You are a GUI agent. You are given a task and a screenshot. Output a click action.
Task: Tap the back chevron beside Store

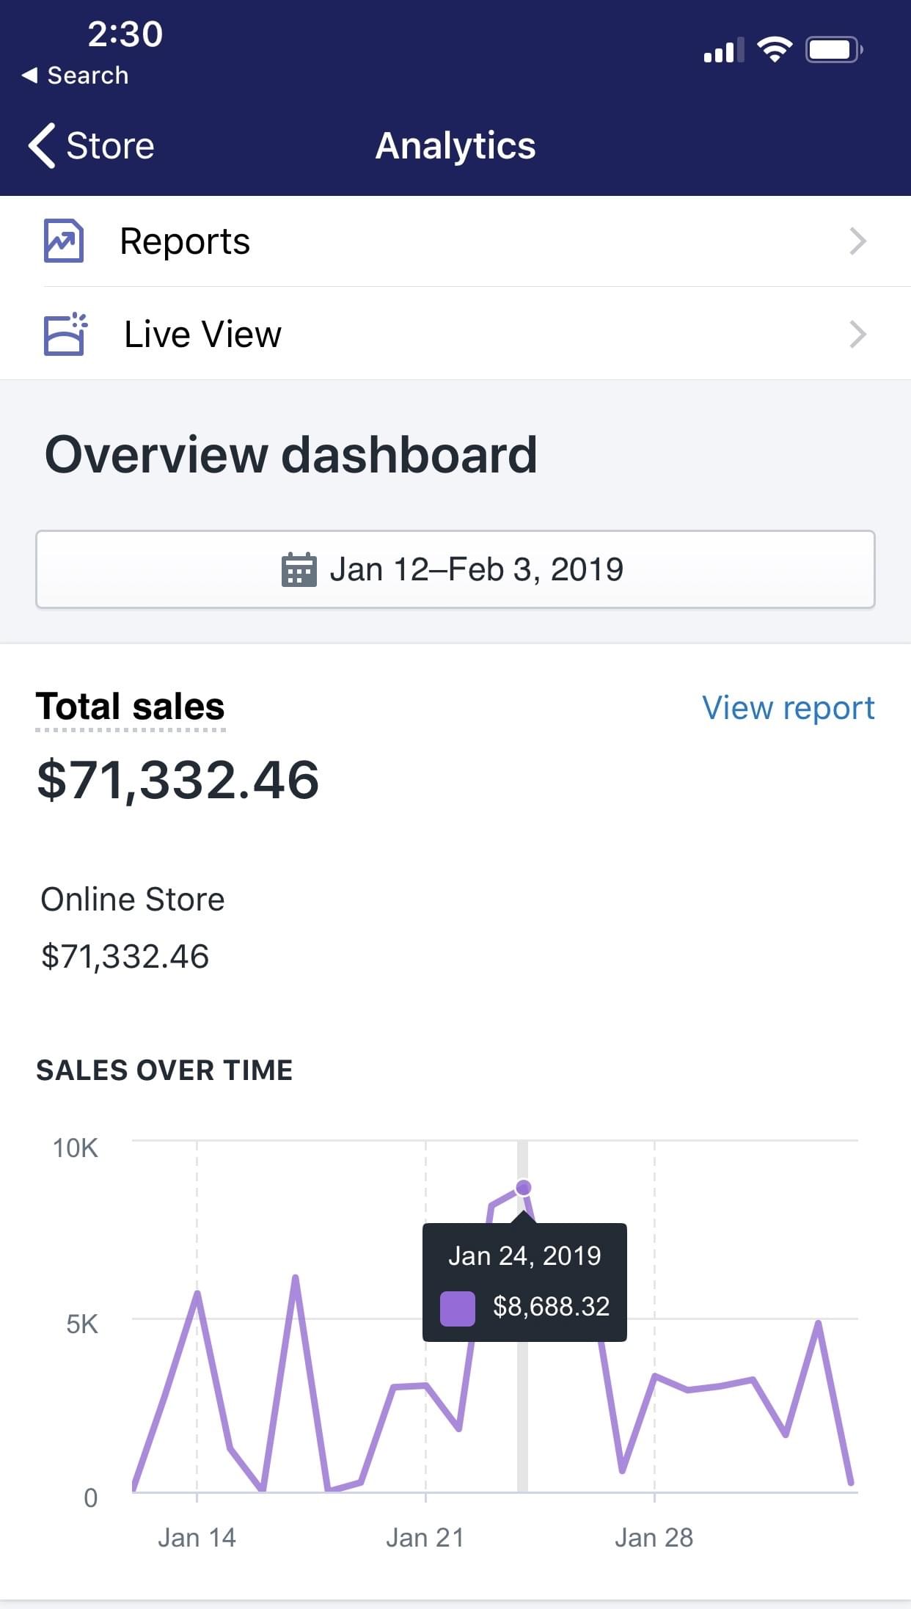42,145
